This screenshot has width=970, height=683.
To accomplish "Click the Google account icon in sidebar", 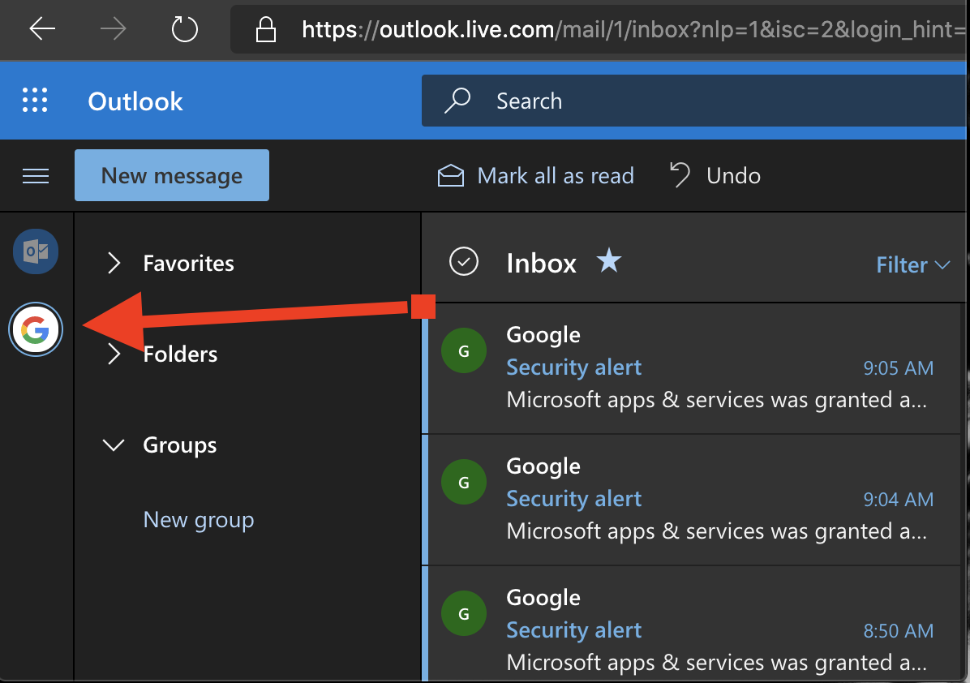I will coord(35,329).
